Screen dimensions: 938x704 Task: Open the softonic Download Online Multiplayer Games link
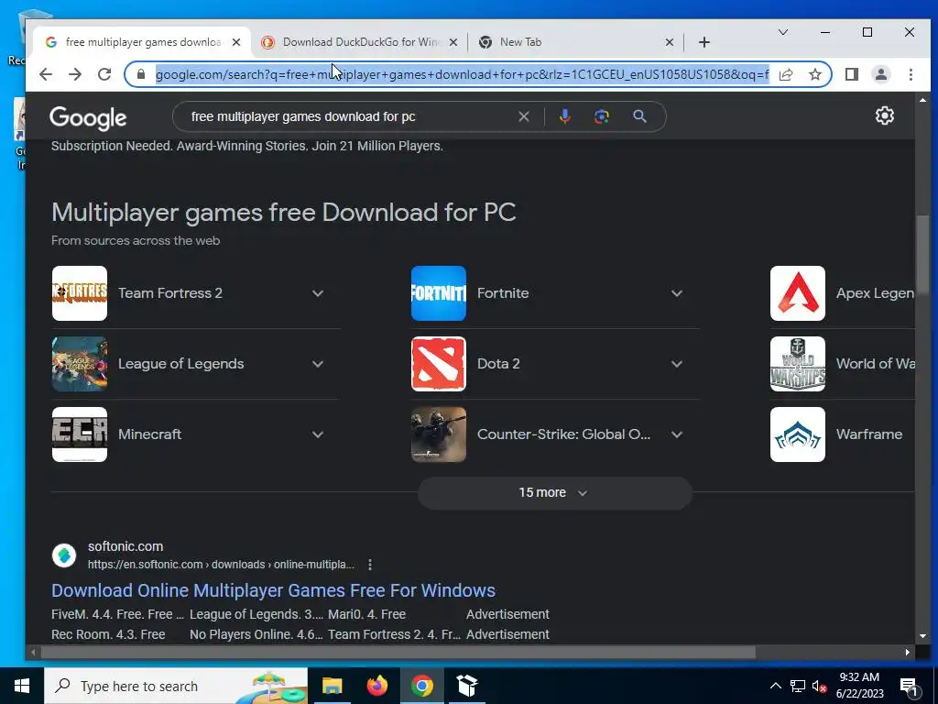[x=273, y=590]
